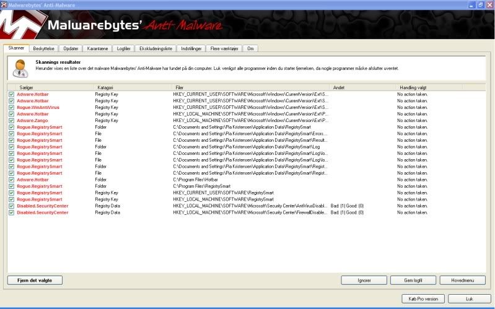This screenshot has height=309, width=495.
Task: Click Bad/Good value in AntiVirusDisable row
Action: point(347,206)
